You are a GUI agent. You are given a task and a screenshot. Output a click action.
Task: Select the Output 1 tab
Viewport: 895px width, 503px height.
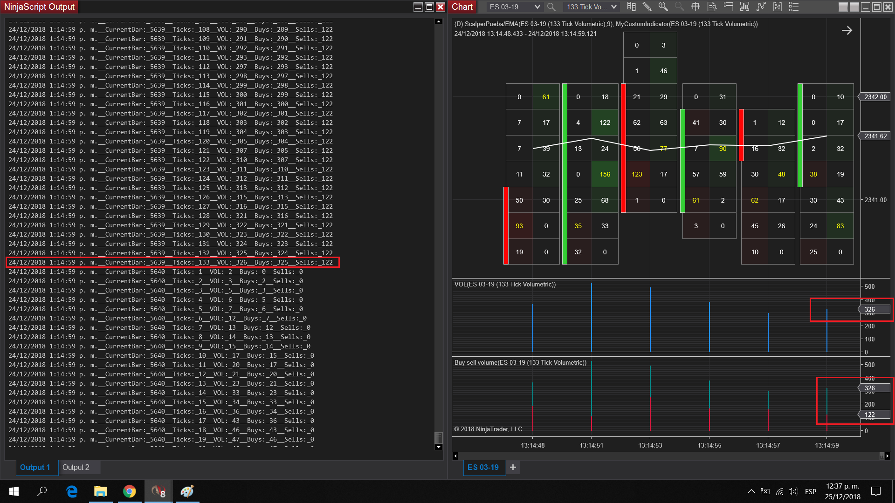(35, 467)
